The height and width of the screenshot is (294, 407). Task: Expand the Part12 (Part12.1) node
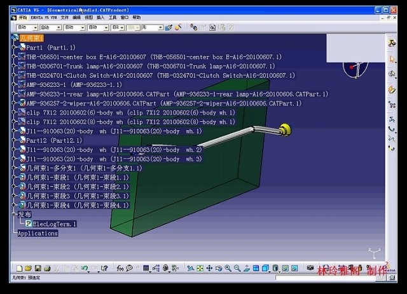point(14,140)
